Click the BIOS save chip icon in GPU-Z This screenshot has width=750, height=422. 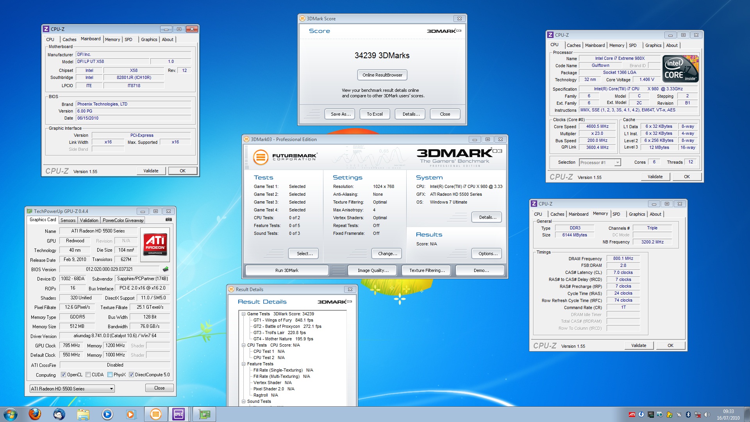pyautogui.click(x=166, y=269)
